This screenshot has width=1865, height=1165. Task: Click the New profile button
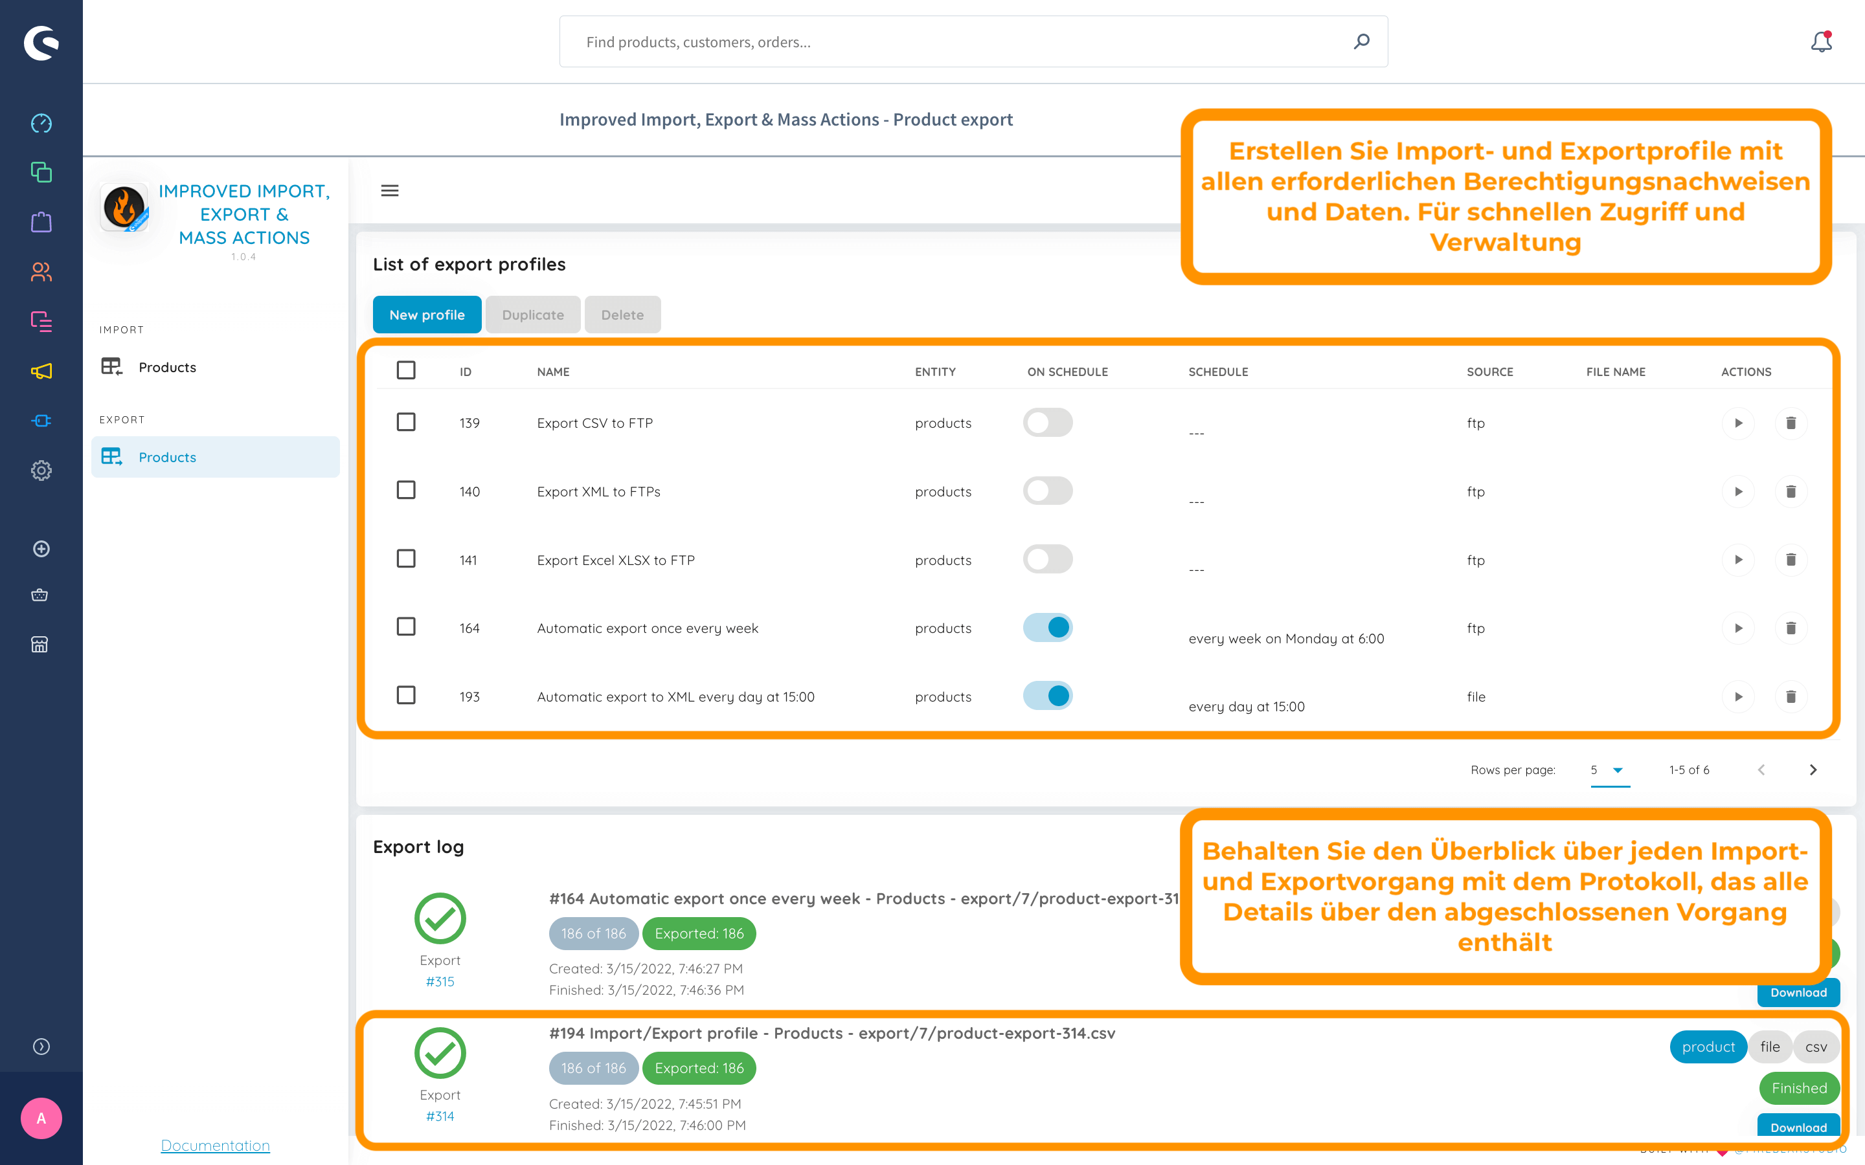427,315
